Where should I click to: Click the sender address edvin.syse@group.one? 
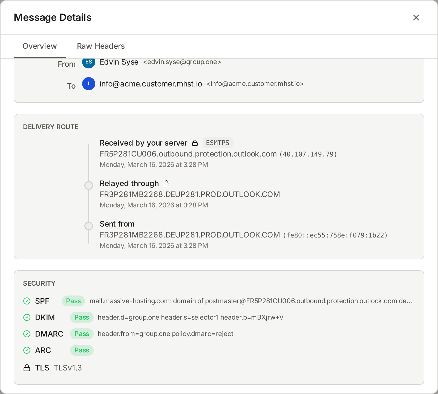182,62
